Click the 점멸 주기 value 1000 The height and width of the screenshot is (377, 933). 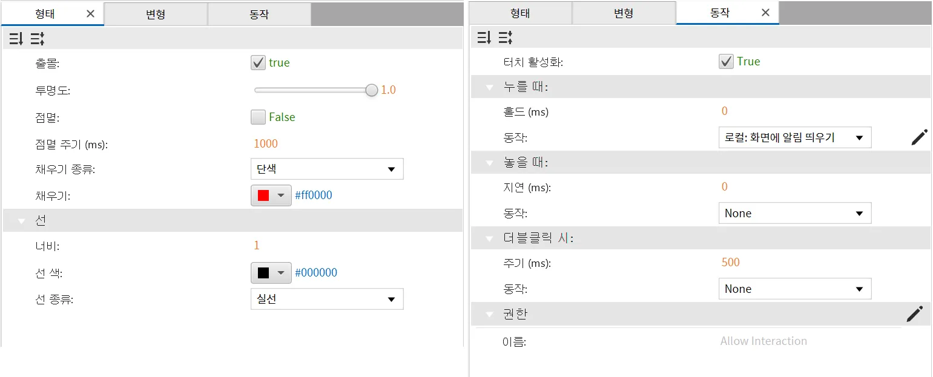[266, 143]
